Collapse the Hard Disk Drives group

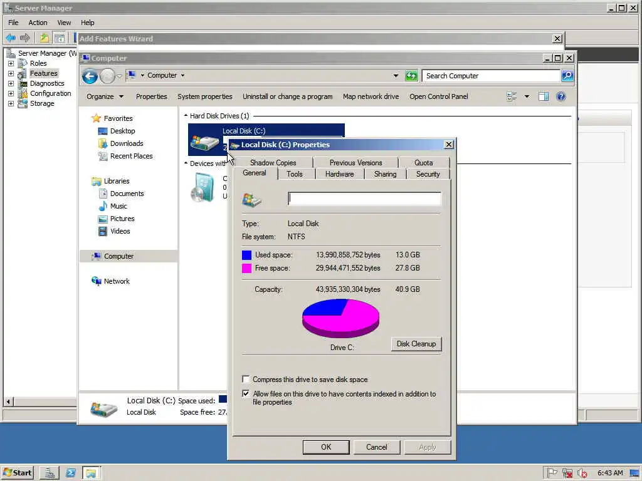coord(186,116)
